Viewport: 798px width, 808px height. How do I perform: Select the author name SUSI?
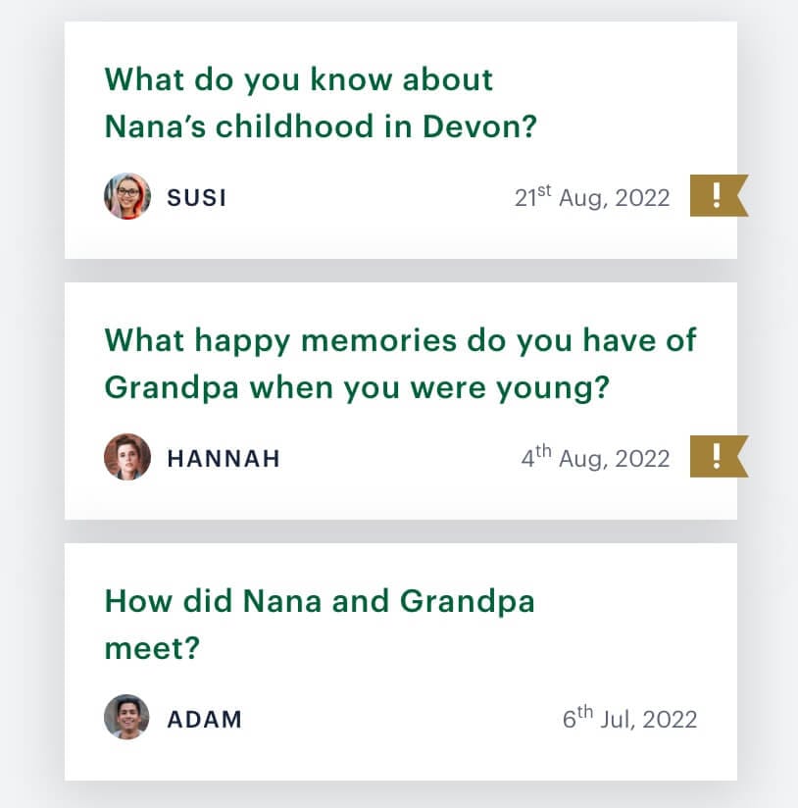click(x=197, y=198)
